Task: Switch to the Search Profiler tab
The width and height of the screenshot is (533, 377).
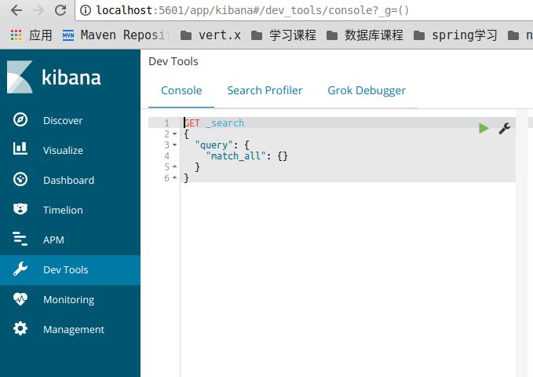Action: 265,90
